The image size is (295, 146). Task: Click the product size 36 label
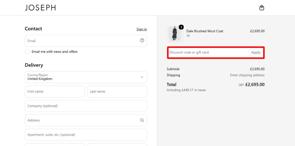(x=188, y=35)
